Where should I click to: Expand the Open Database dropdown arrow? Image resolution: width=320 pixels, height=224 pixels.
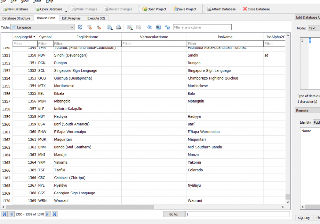(x=66, y=10)
